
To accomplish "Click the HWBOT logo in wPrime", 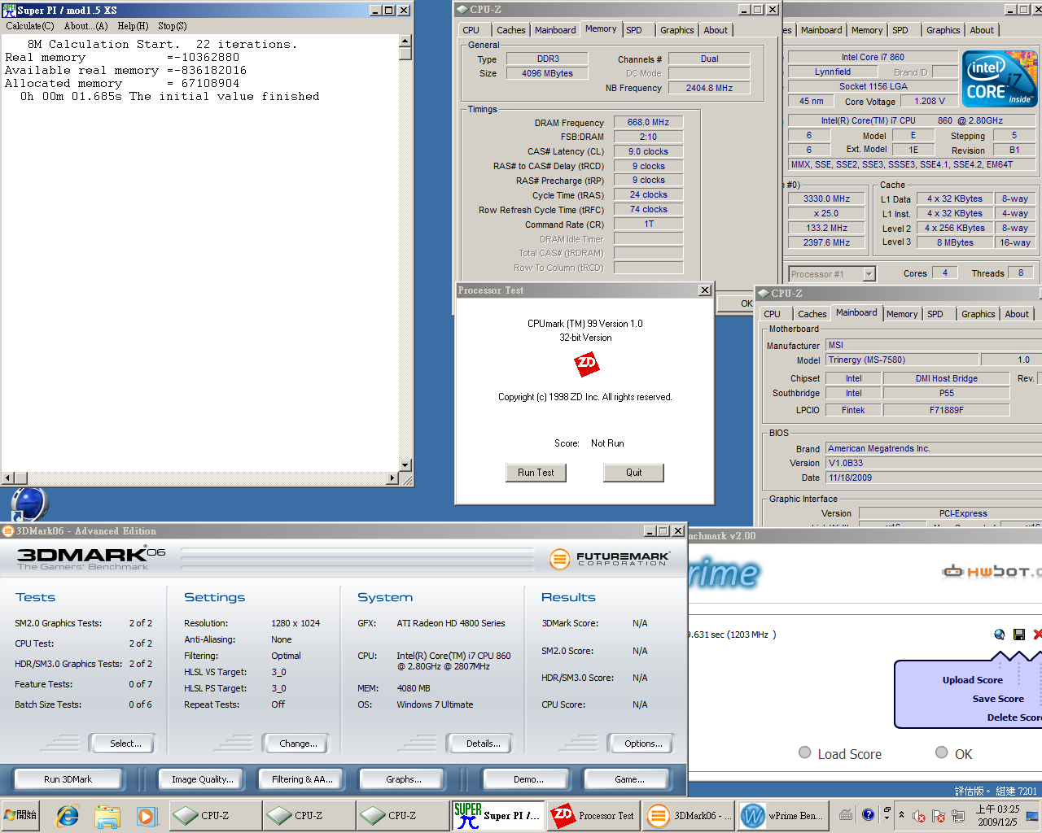I will pos(992,572).
